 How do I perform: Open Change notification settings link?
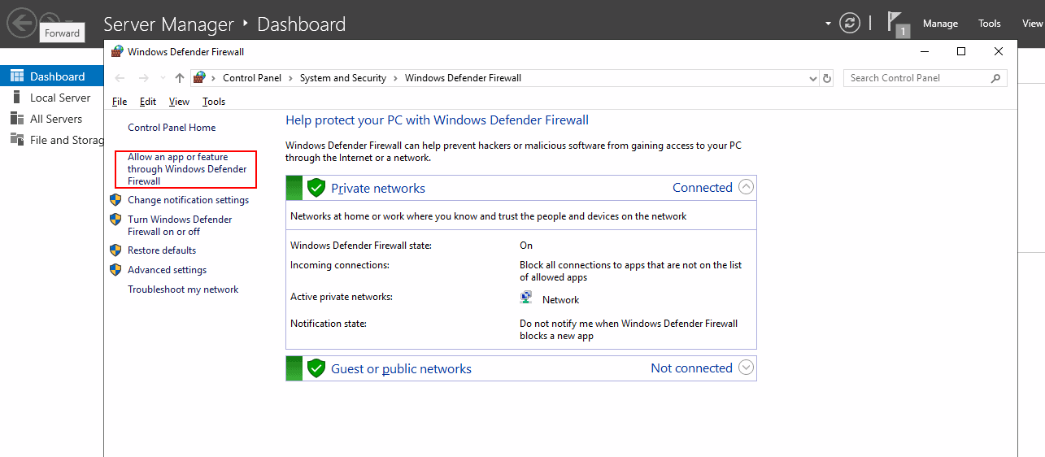click(x=188, y=200)
